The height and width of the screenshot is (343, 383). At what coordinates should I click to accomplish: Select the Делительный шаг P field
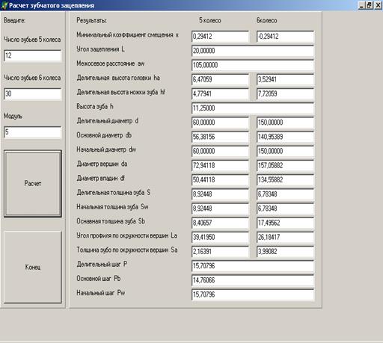tap(253, 266)
